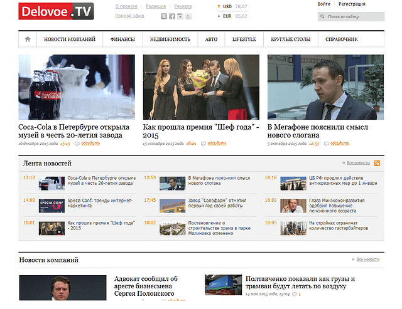402x309 pixels.
Task: Open the Lifestyle menu item
Action: (244, 39)
